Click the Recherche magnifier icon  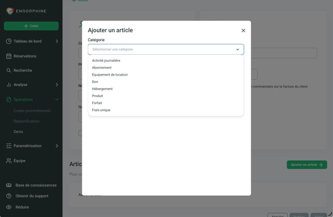tap(9, 70)
